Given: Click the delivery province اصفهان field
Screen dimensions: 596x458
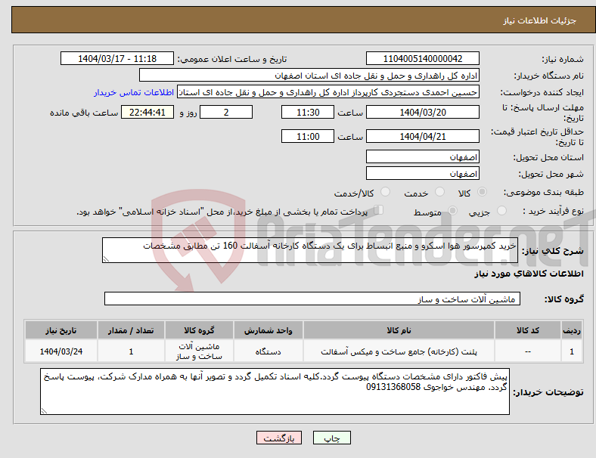Looking at the screenshot, I should click(x=422, y=156).
